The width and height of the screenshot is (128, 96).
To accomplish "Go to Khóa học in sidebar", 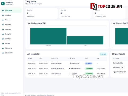I will (x=11, y=20).
